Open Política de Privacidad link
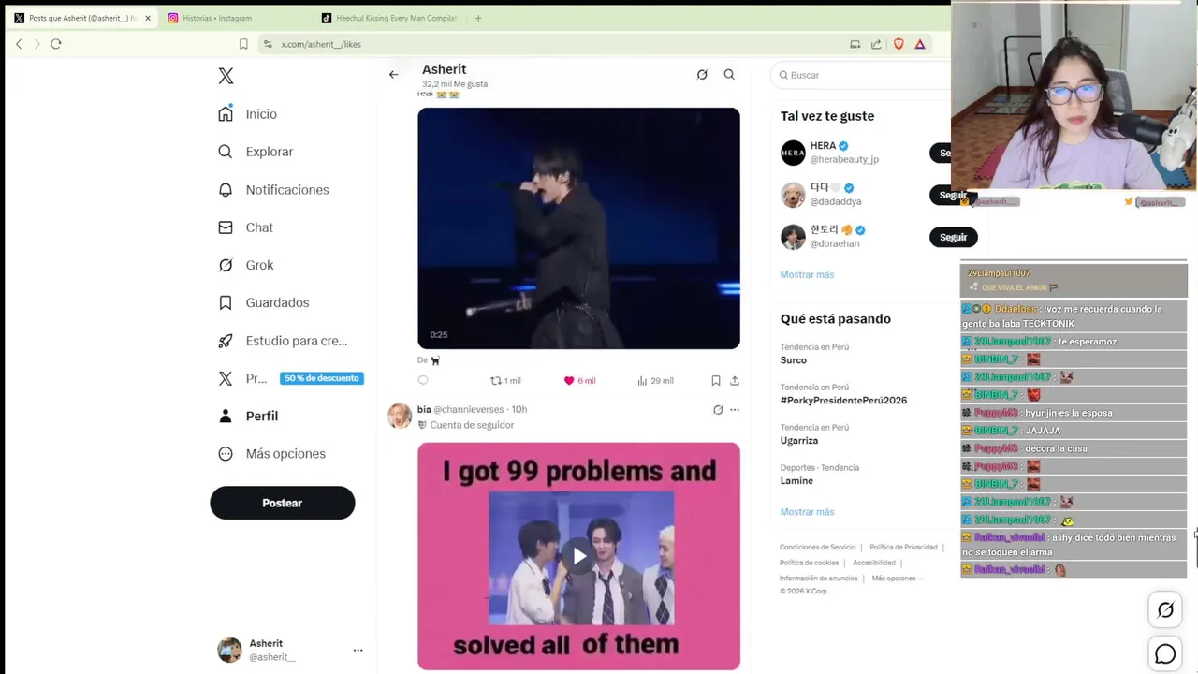The width and height of the screenshot is (1198, 674). [x=903, y=547]
